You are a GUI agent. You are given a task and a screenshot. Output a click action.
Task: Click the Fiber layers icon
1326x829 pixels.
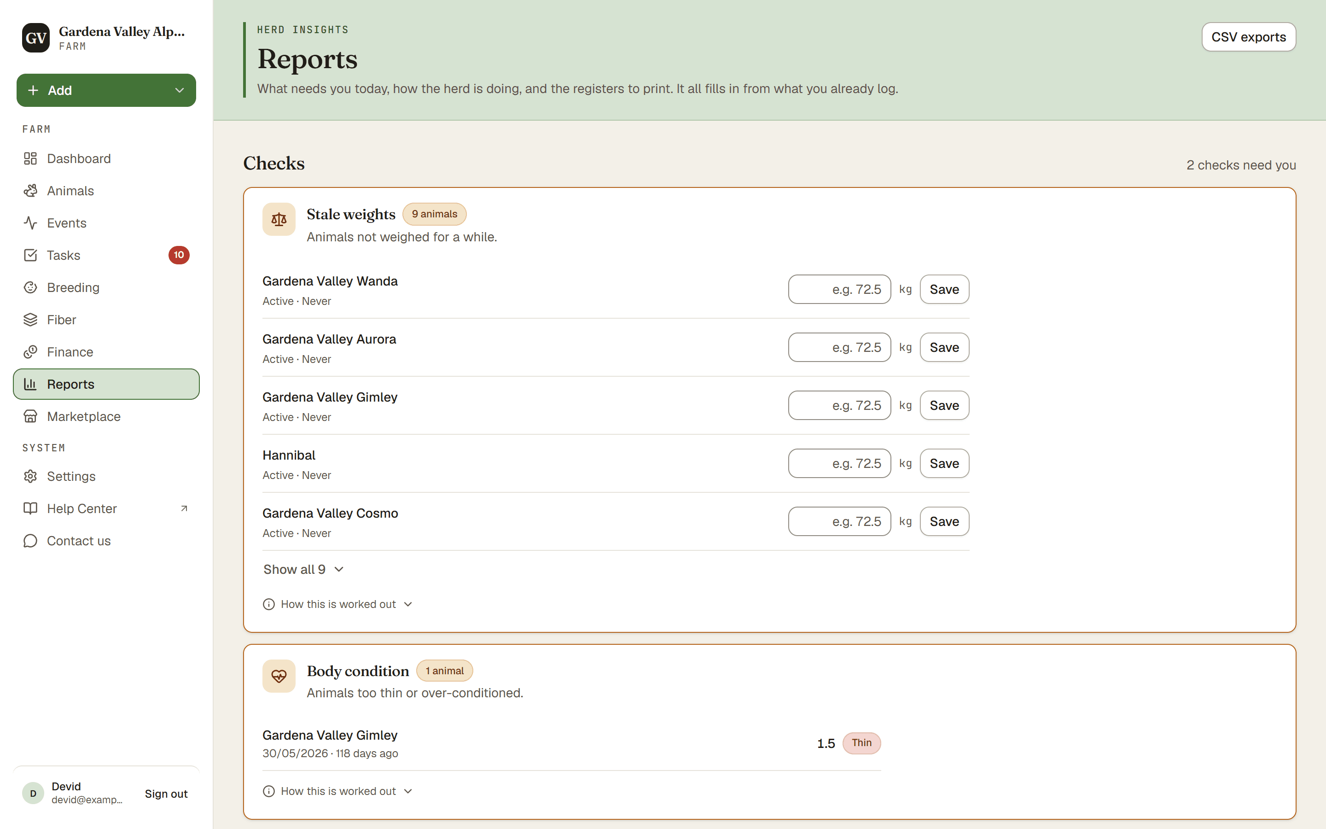[30, 320]
